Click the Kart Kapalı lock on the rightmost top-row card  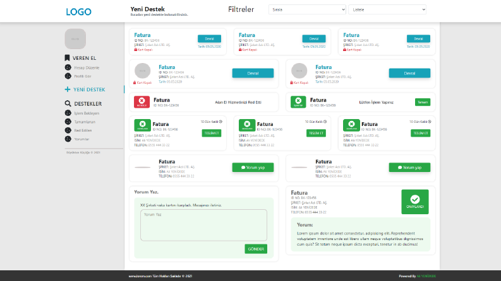click(344, 50)
